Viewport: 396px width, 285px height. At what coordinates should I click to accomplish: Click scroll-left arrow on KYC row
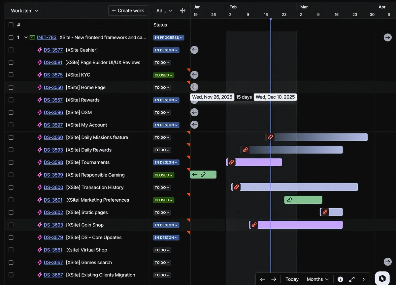194,75
